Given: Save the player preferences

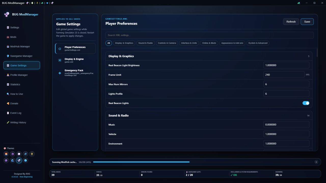Looking at the screenshot, I should tap(307, 22).
